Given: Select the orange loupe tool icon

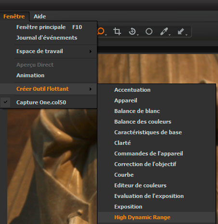Looking at the screenshot, I should tap(101, 31).
